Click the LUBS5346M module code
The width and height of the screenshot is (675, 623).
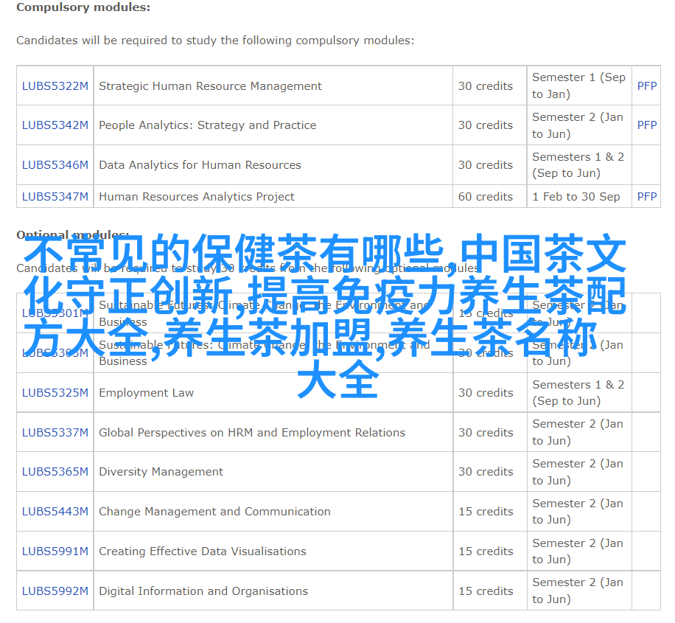[55, 165]
